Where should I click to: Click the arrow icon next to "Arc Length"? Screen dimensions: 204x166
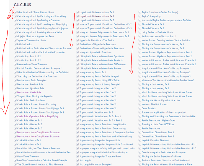78,160
